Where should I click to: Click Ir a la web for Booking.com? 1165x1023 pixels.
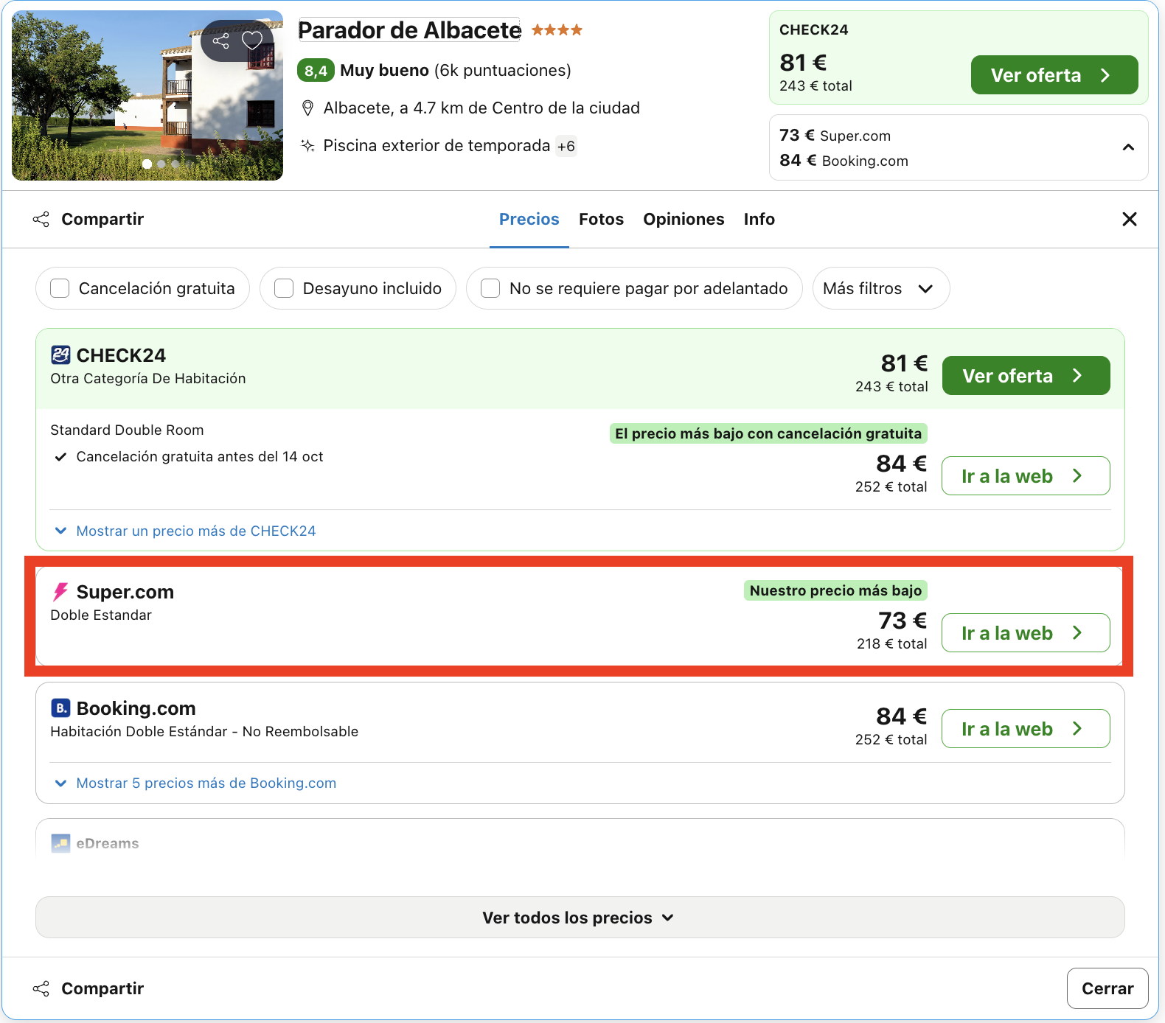pos(1026,729)
